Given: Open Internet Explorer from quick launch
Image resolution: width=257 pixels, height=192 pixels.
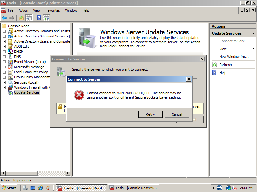Looking at the screenshot, I should (40, 188).
